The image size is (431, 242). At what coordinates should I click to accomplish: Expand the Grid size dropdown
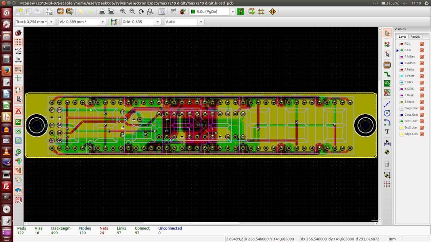click(x=157, y=22)
